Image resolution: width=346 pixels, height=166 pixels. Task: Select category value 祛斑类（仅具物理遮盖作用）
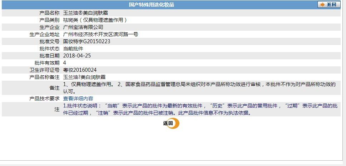tap(95, 20)
